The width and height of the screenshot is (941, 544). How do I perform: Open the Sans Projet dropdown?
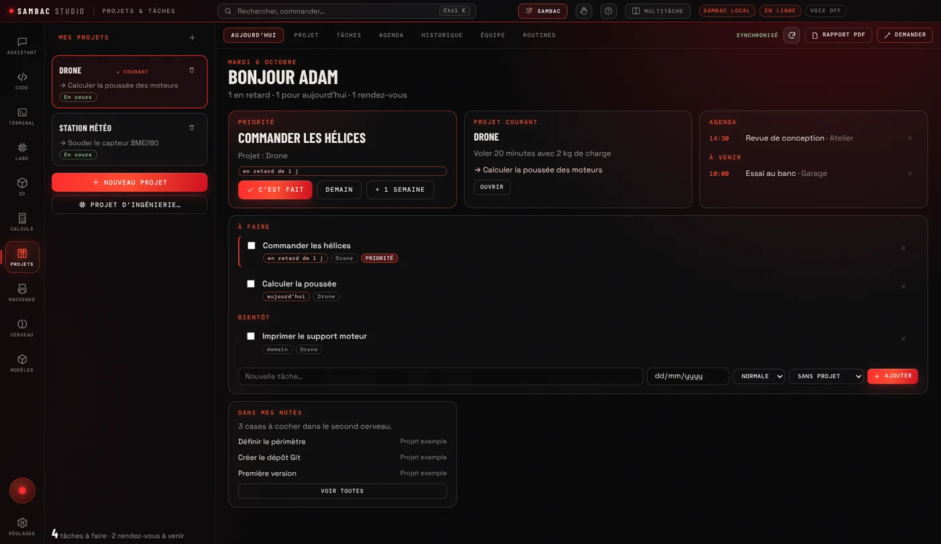(x=826, y=376)
